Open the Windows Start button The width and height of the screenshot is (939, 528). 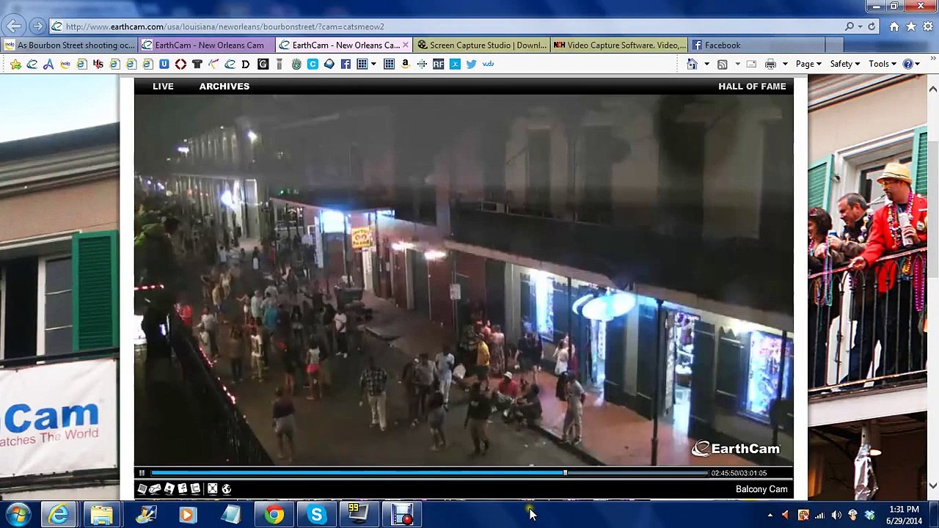tap(16, 515)
